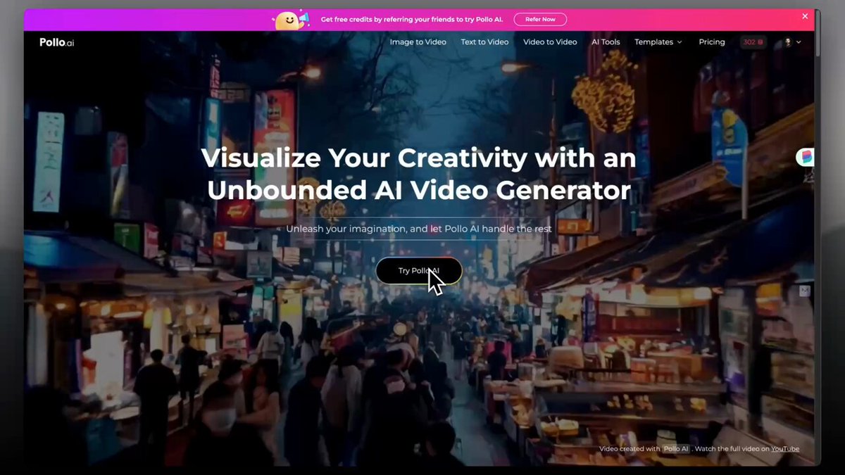Click the Refer Now button

tap(540, 20)
